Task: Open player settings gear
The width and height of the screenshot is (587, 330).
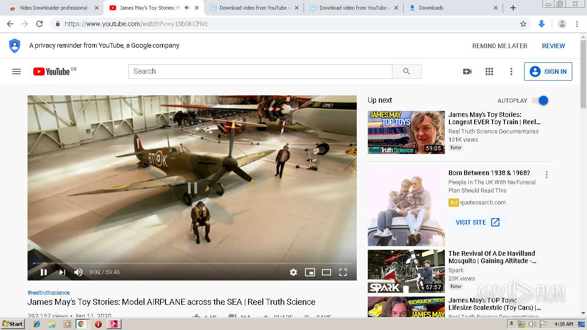Action: [x=293, y=272]
